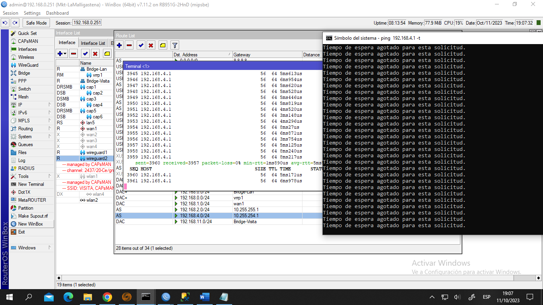Click the blue checkmark enable in Route List
Image resolution: width=543 pixels, height=305 pixels.
click(x=141, y=45)
